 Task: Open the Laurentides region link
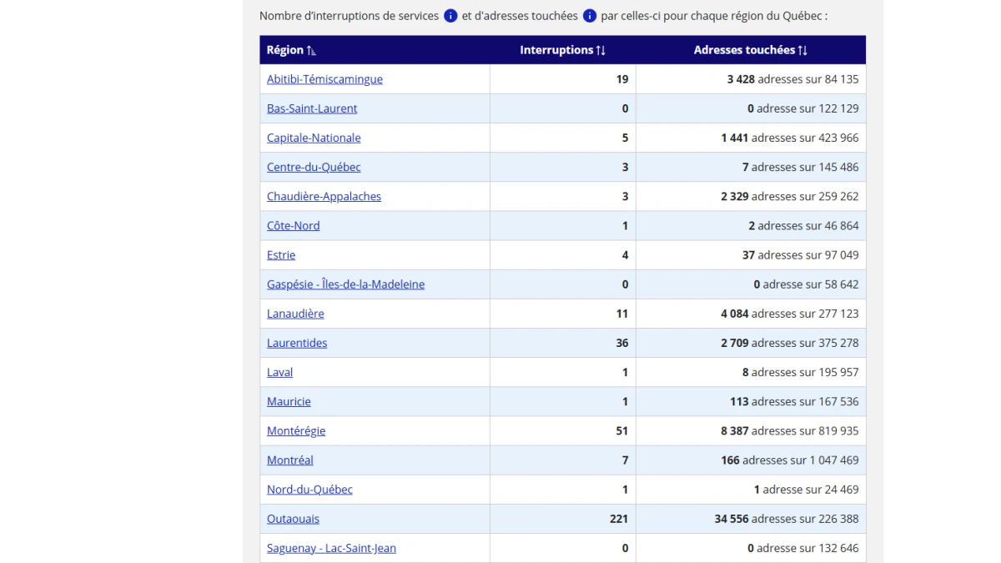point(297,343)
